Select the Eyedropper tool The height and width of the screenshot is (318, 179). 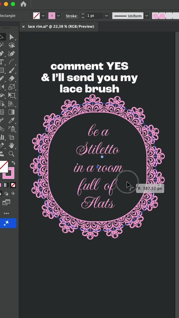(12, 120)
